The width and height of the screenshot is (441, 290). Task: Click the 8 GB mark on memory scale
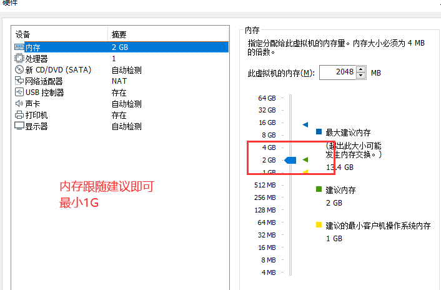[269, 135]
